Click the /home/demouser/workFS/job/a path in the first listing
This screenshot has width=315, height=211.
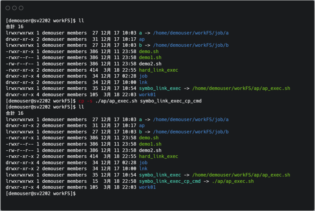tap(191, 33)
